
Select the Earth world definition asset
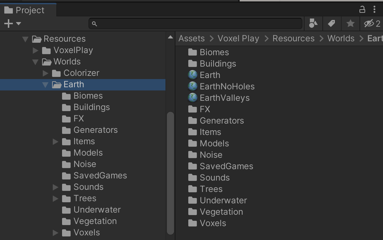(209, 75)
